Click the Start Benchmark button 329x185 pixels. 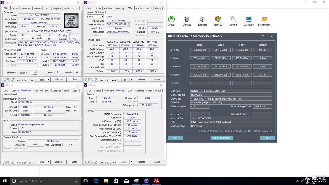coord(222,138)
